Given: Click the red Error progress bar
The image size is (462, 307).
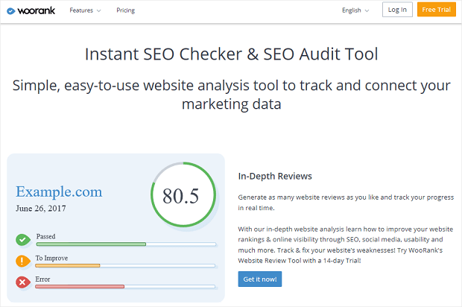Looking at the screenshot, I should point(126,286).
